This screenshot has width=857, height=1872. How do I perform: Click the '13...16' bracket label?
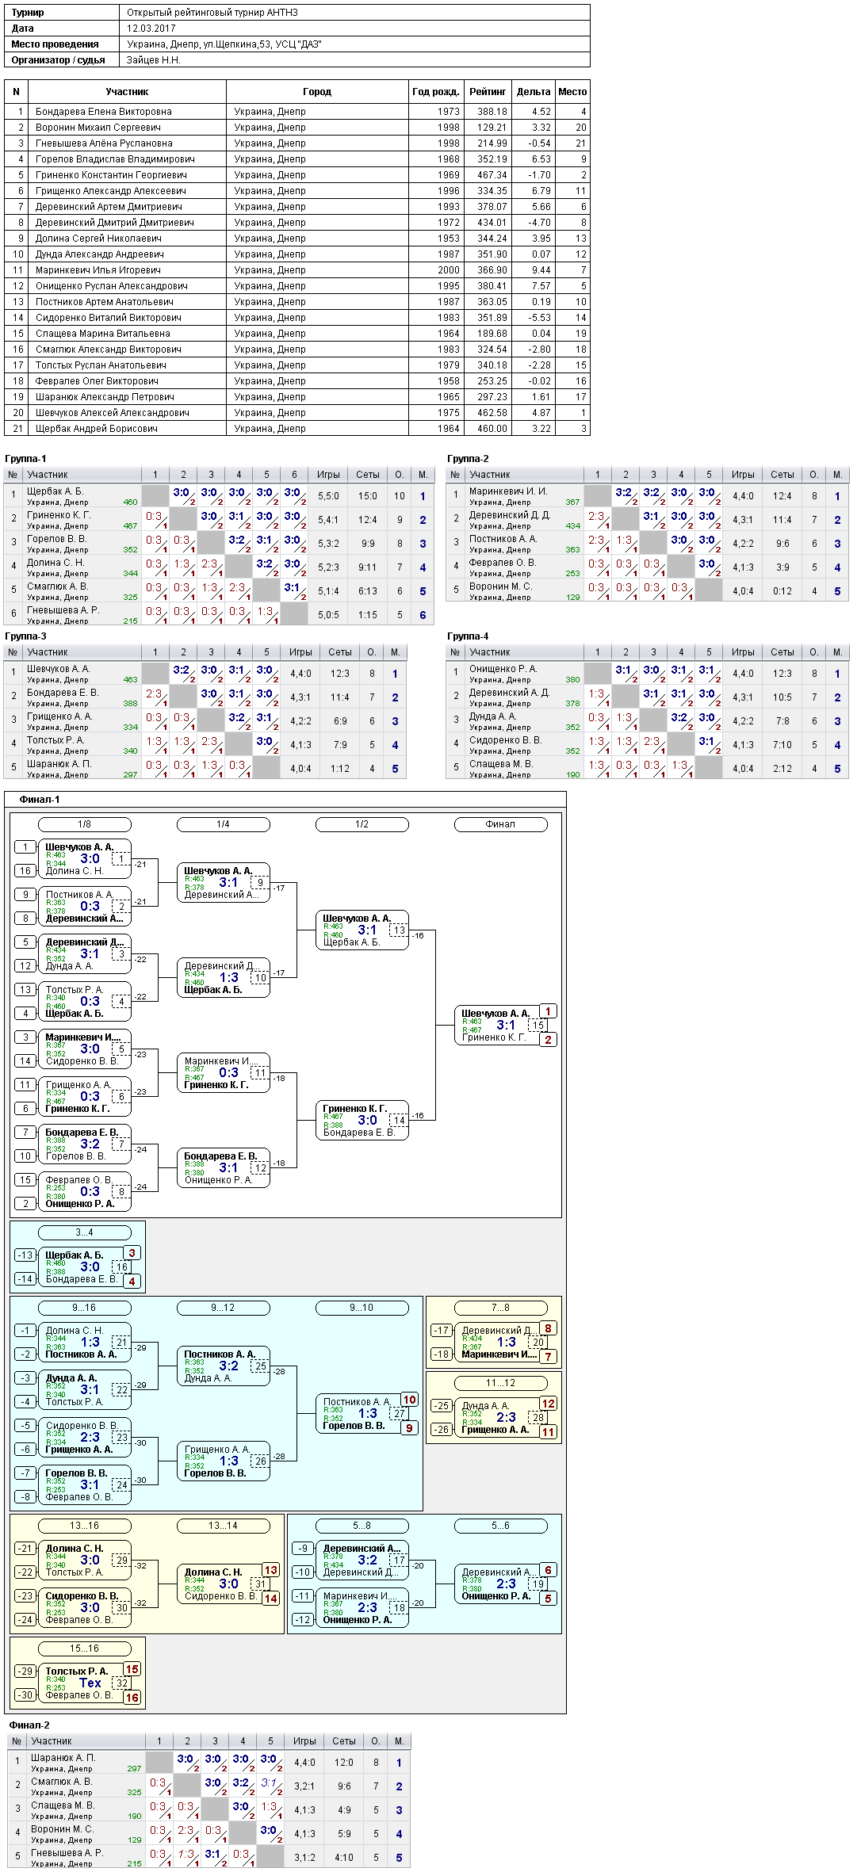[84, 1526]
